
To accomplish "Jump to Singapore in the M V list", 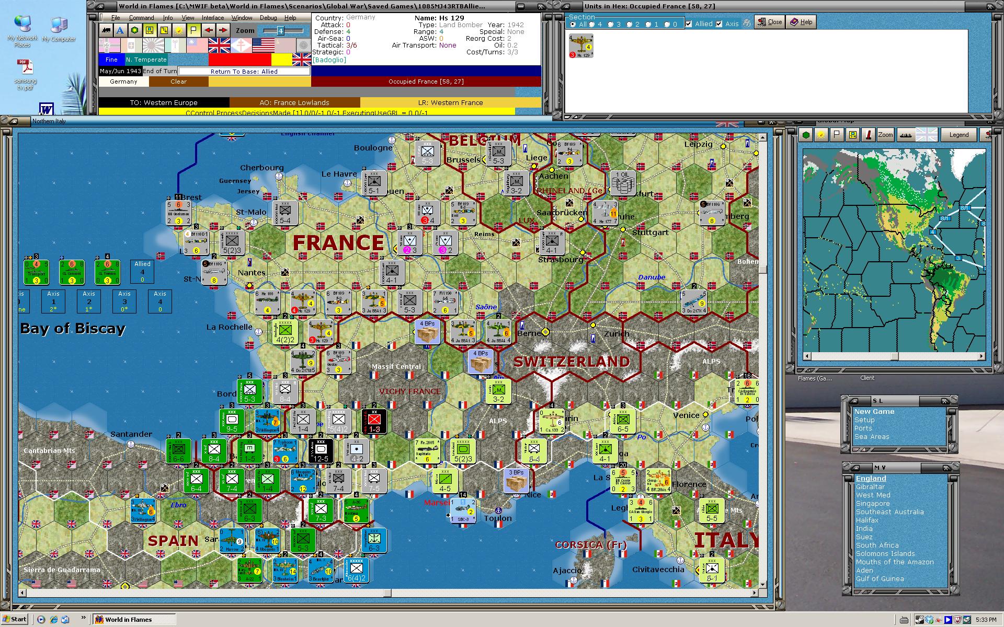I will 873,504.
